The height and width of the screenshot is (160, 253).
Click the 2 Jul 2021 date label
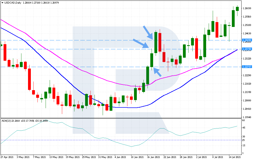202,157
